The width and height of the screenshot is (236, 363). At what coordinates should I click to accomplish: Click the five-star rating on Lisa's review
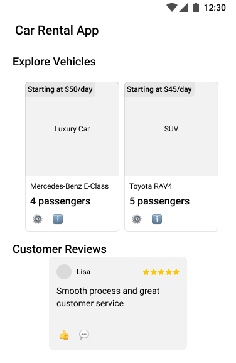(161, 272)
